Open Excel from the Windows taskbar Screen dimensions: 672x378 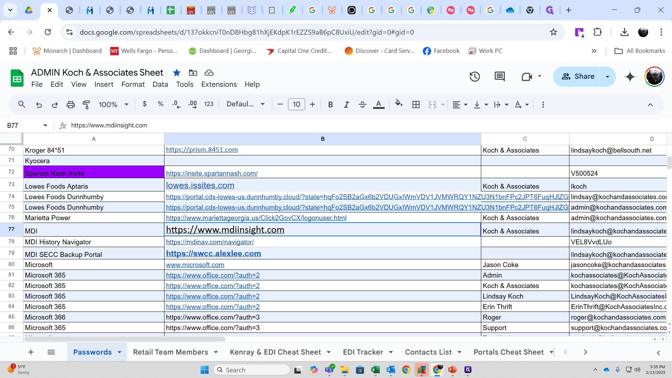pyautogui.click(x=375, y=370)
